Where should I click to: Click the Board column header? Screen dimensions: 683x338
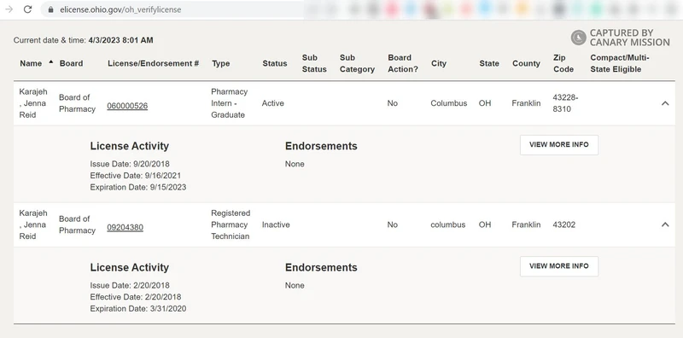tap(71, 63)
